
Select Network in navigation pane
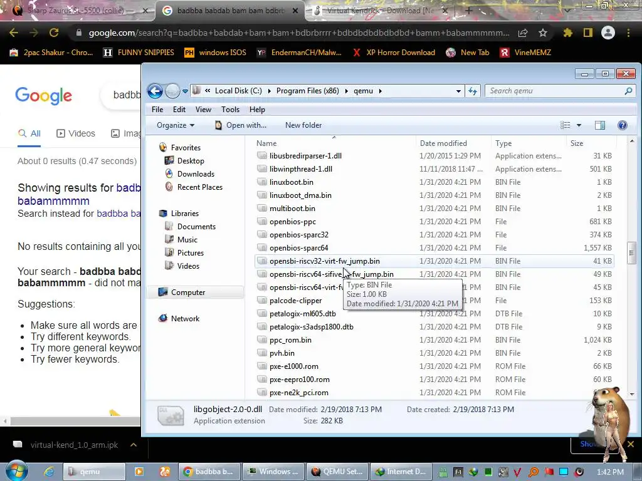[x=185, y=319]
